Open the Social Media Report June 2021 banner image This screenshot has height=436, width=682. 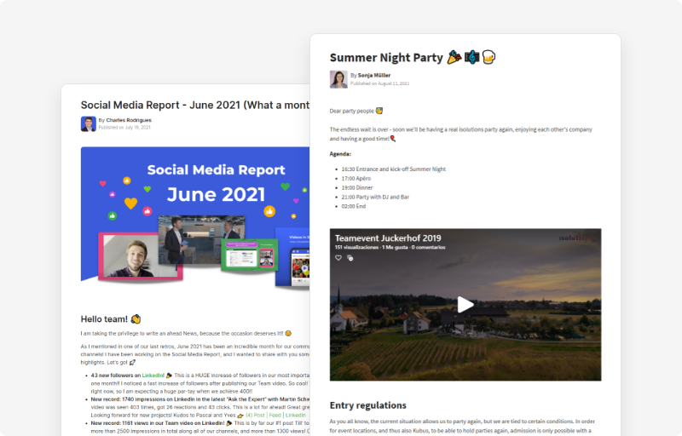pyautogui.click(x=195, y=219)
